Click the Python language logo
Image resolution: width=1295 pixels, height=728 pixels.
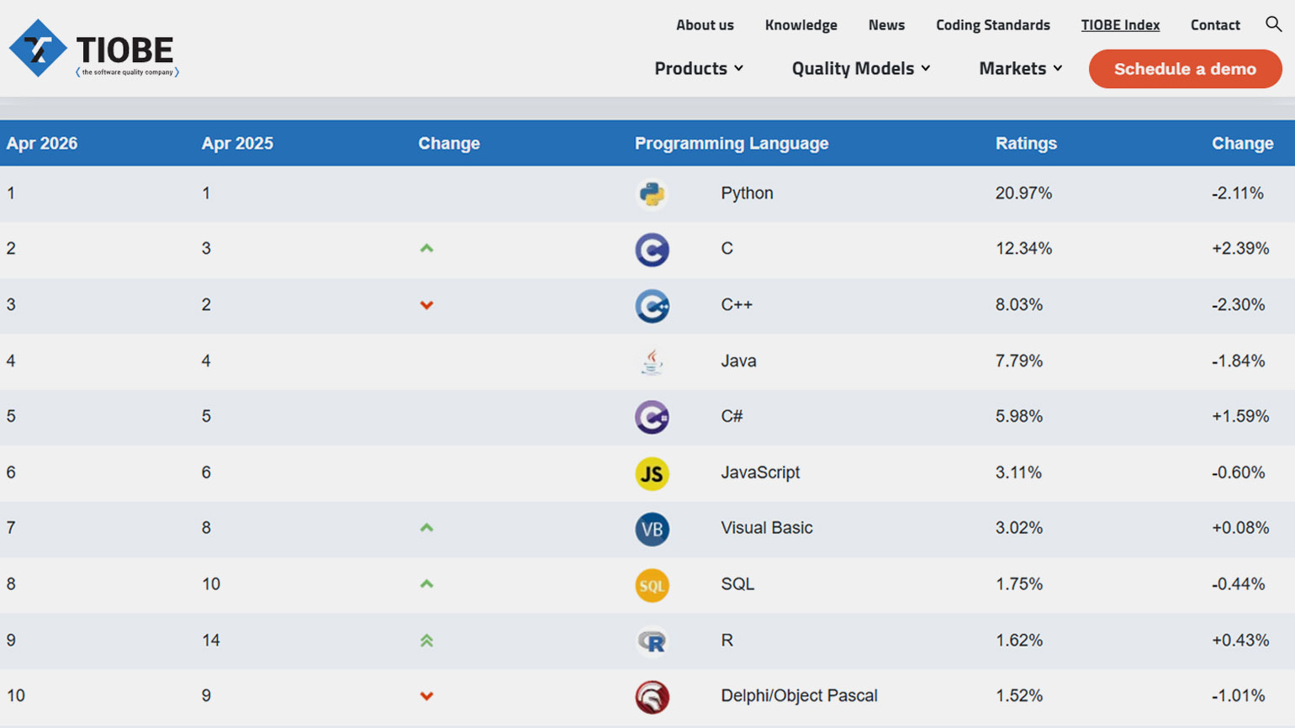[x=652, y=194]
